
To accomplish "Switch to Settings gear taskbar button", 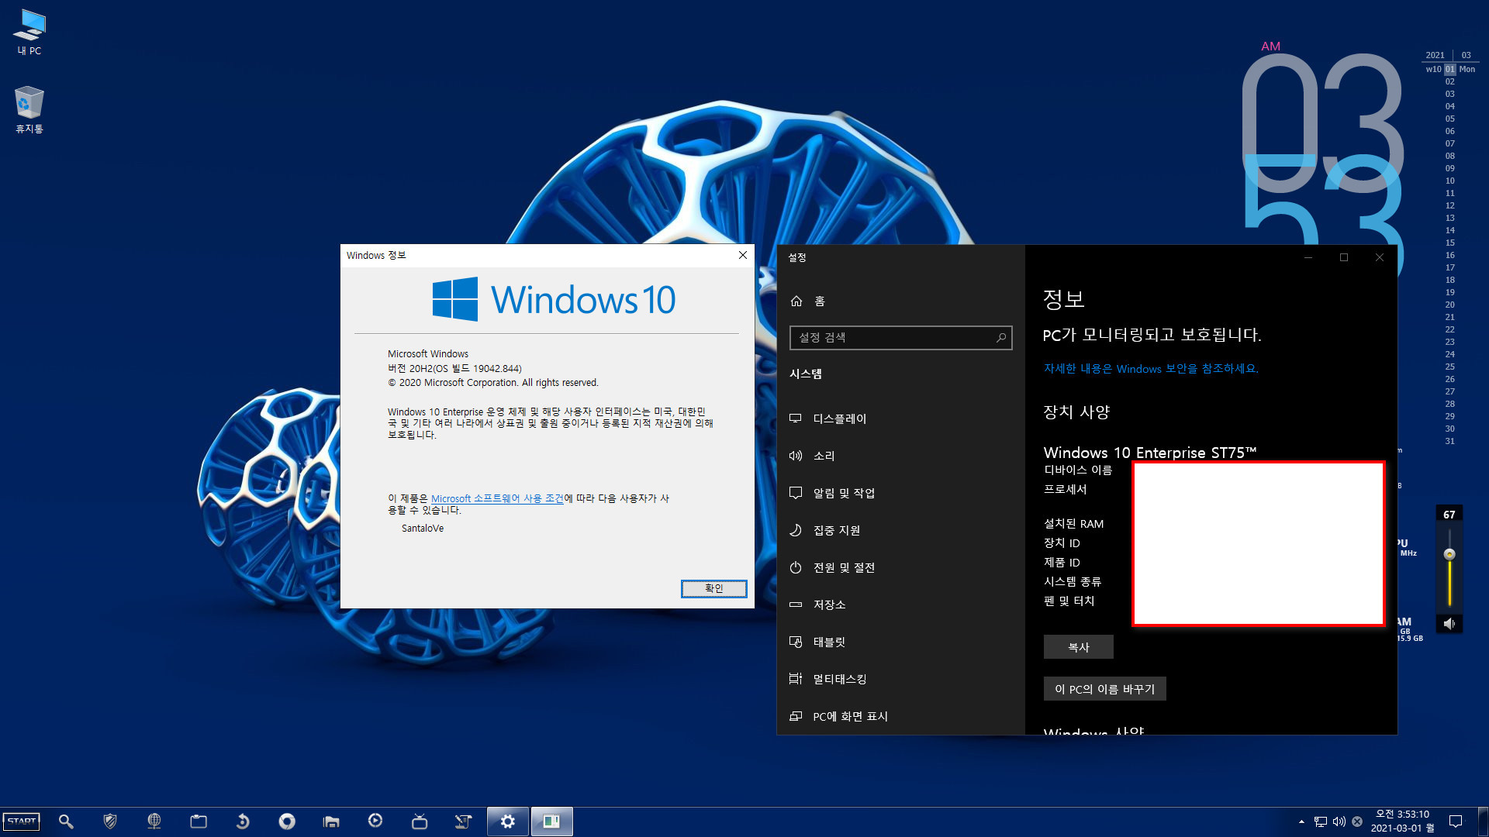I will pyautogui.click(x=508, y=821).
